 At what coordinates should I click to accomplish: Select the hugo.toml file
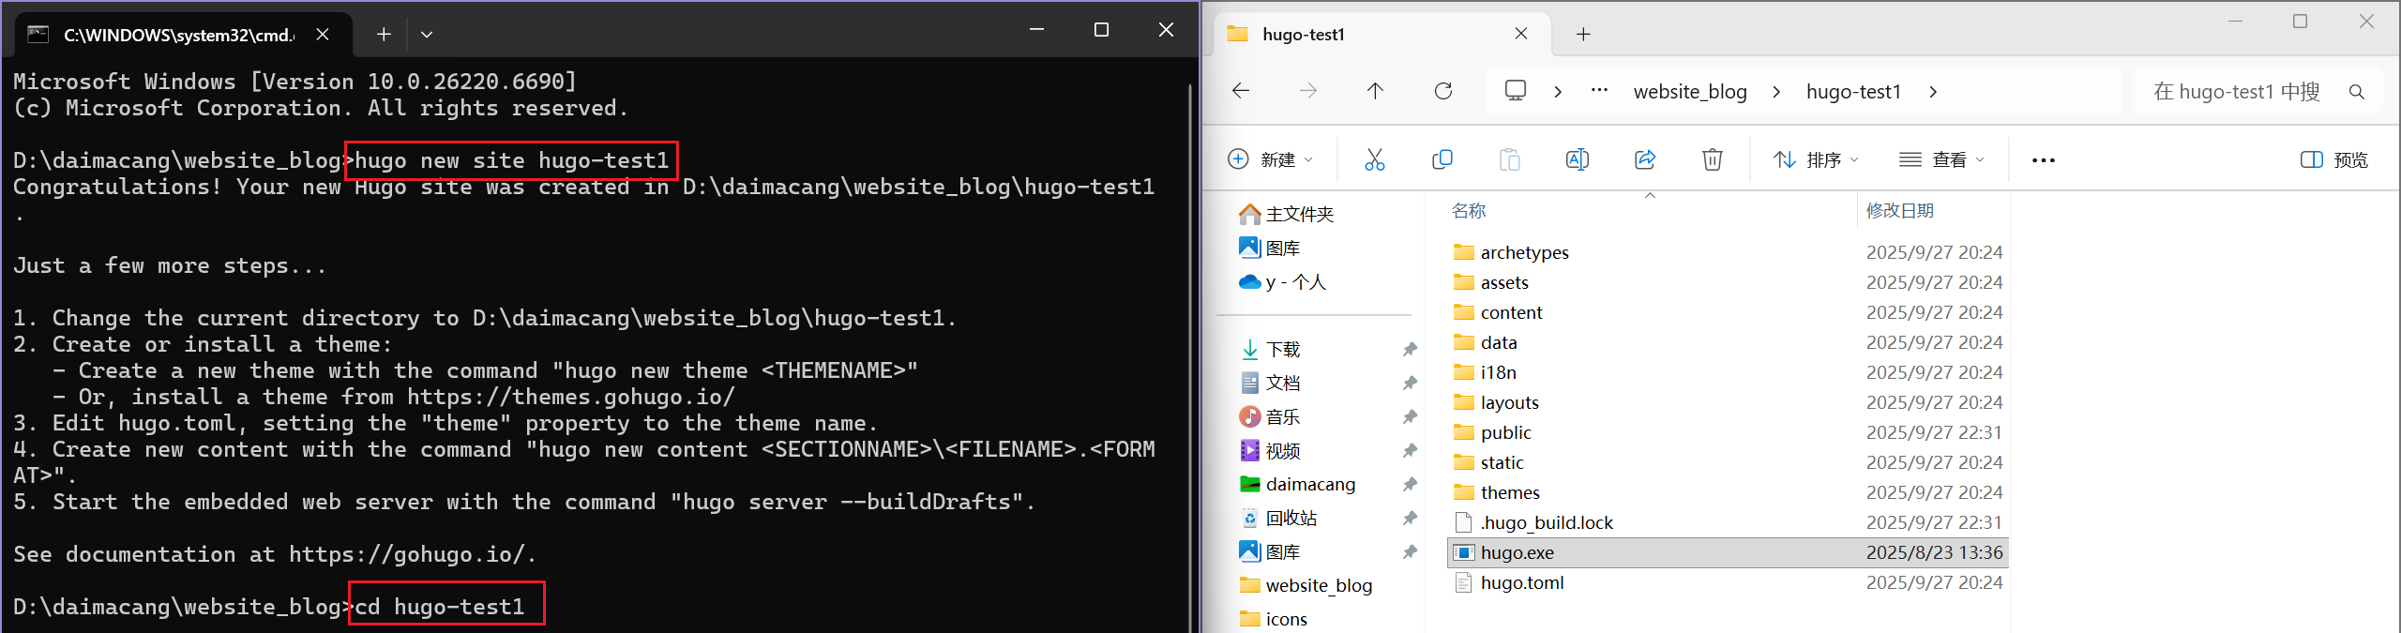coord(1521,582)
